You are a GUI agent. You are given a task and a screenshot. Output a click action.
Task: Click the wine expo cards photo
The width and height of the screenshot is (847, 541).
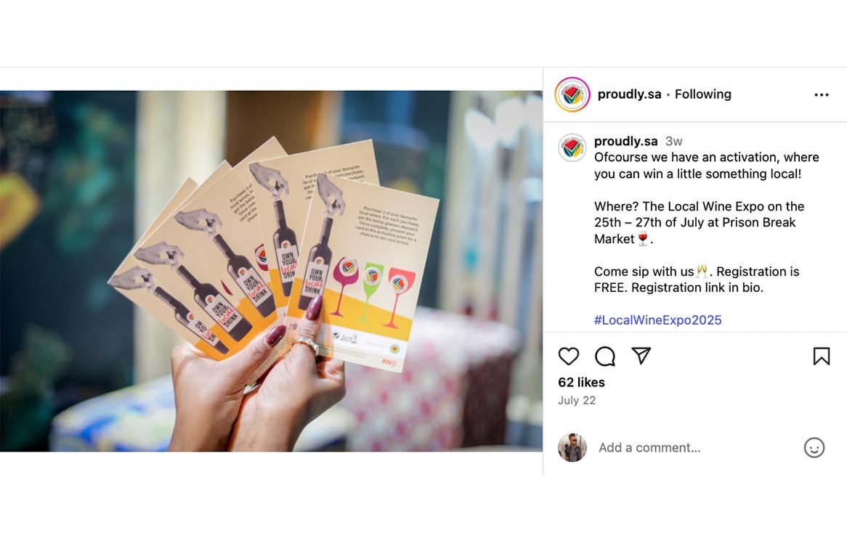click(271, 271)
